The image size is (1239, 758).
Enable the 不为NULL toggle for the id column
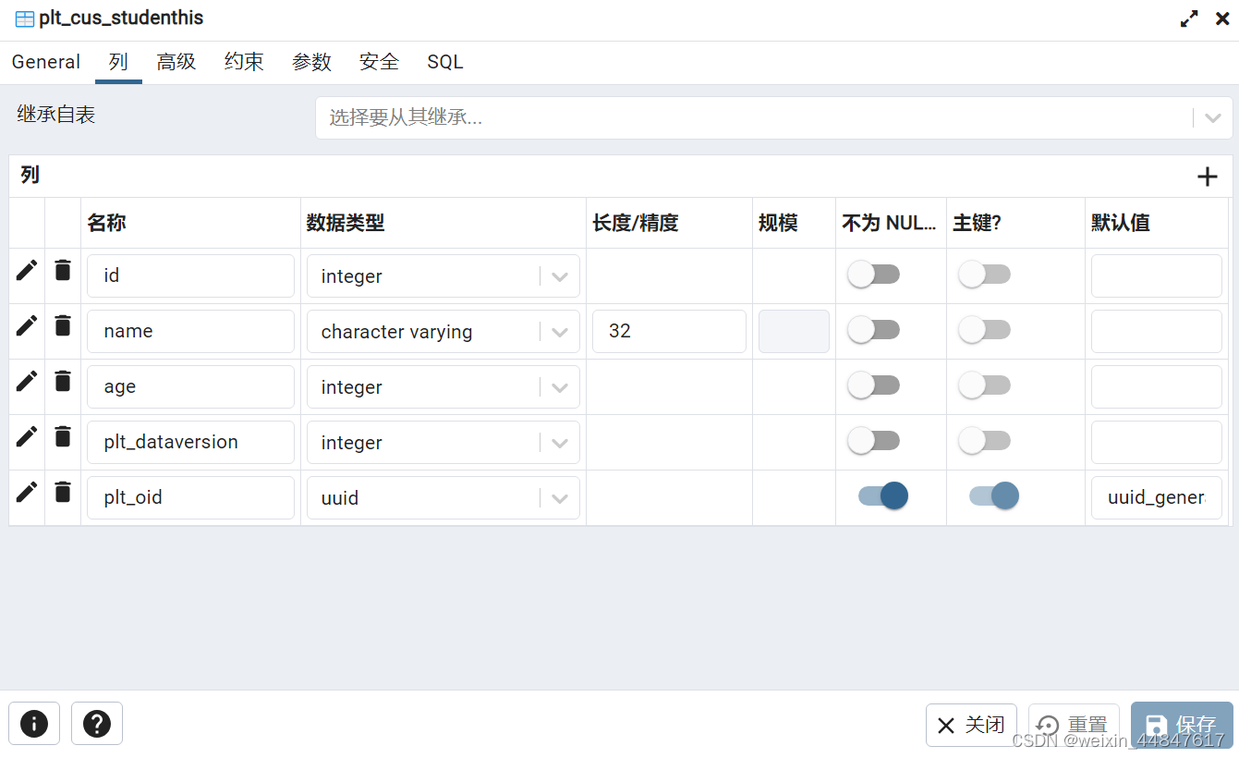pos(873,274)
